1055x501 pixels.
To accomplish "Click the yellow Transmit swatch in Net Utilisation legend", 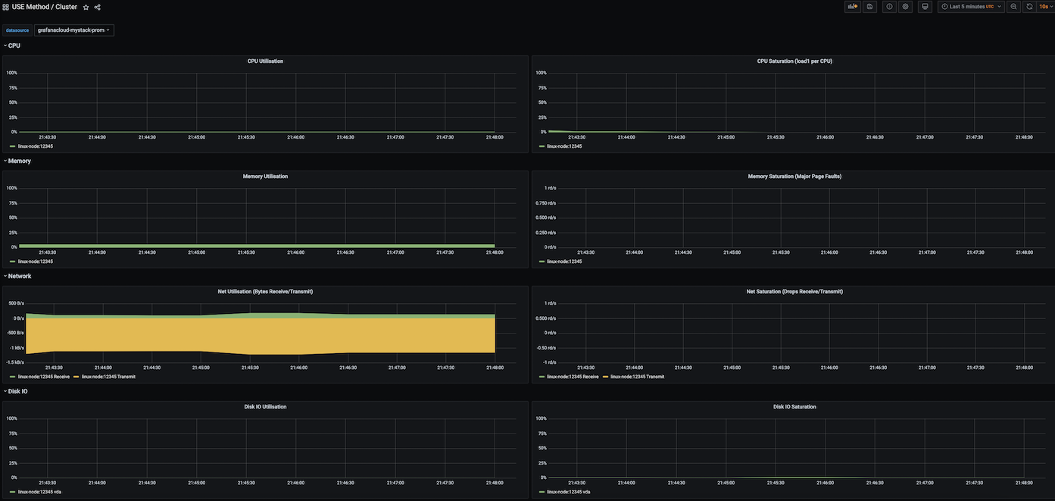I will [x=76, y=377].
